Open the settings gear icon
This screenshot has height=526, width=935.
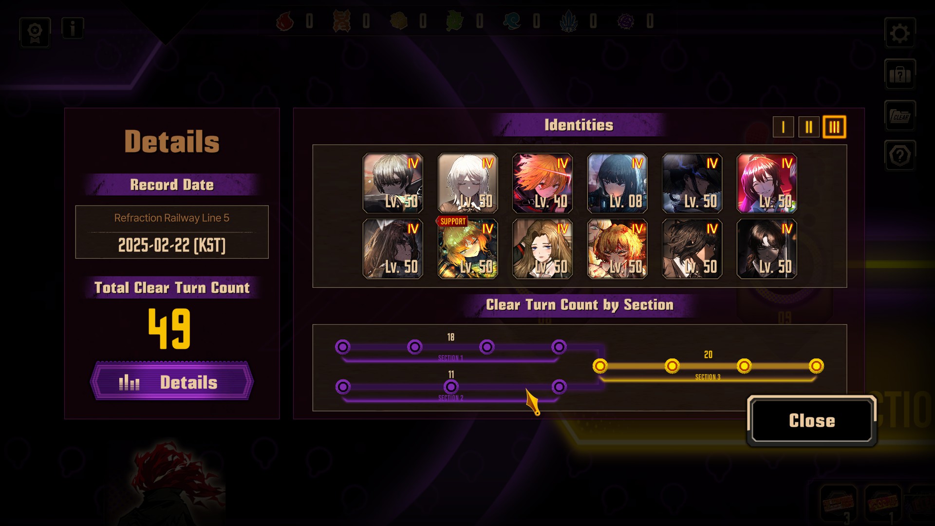(x=899, y=33)
